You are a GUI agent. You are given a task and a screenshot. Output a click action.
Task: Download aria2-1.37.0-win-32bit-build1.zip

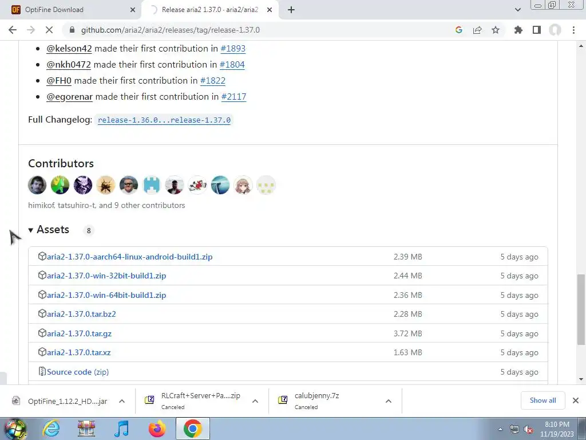pos(106,276)
